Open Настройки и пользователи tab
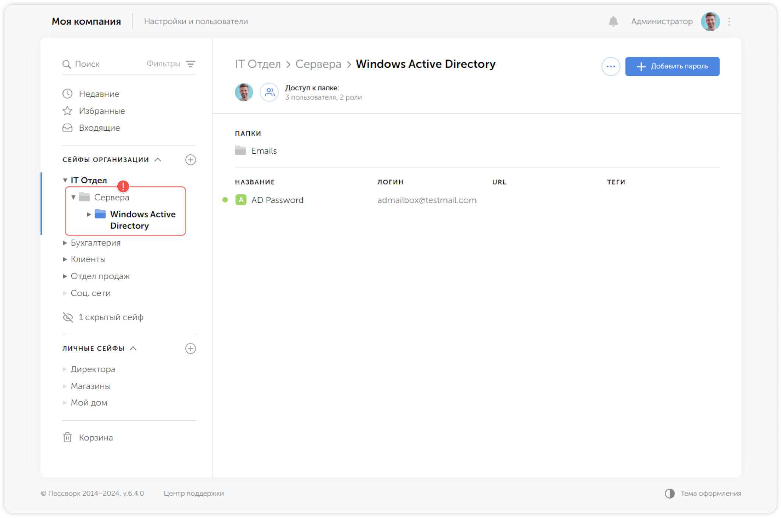The image size is (781, 518). [x=196, y=21]
